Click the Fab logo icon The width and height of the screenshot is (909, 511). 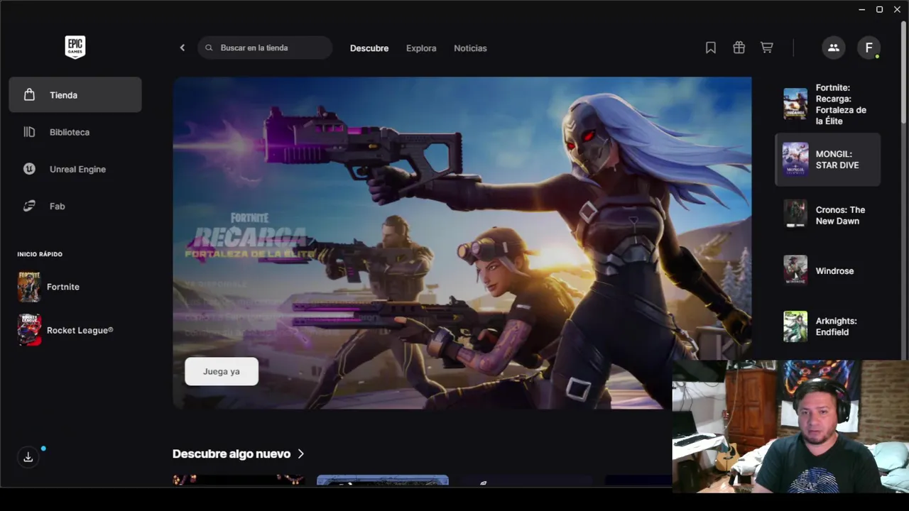[29, 206]
